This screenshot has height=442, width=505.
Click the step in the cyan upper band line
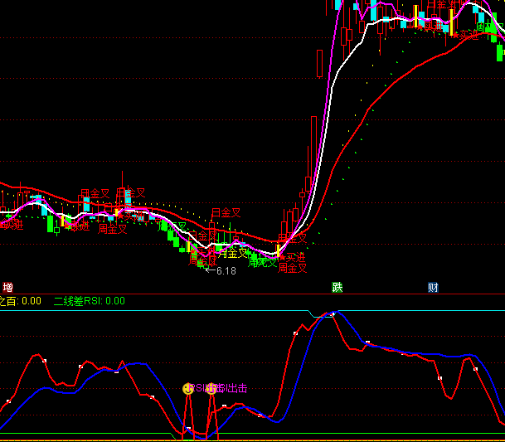[309, 313]
